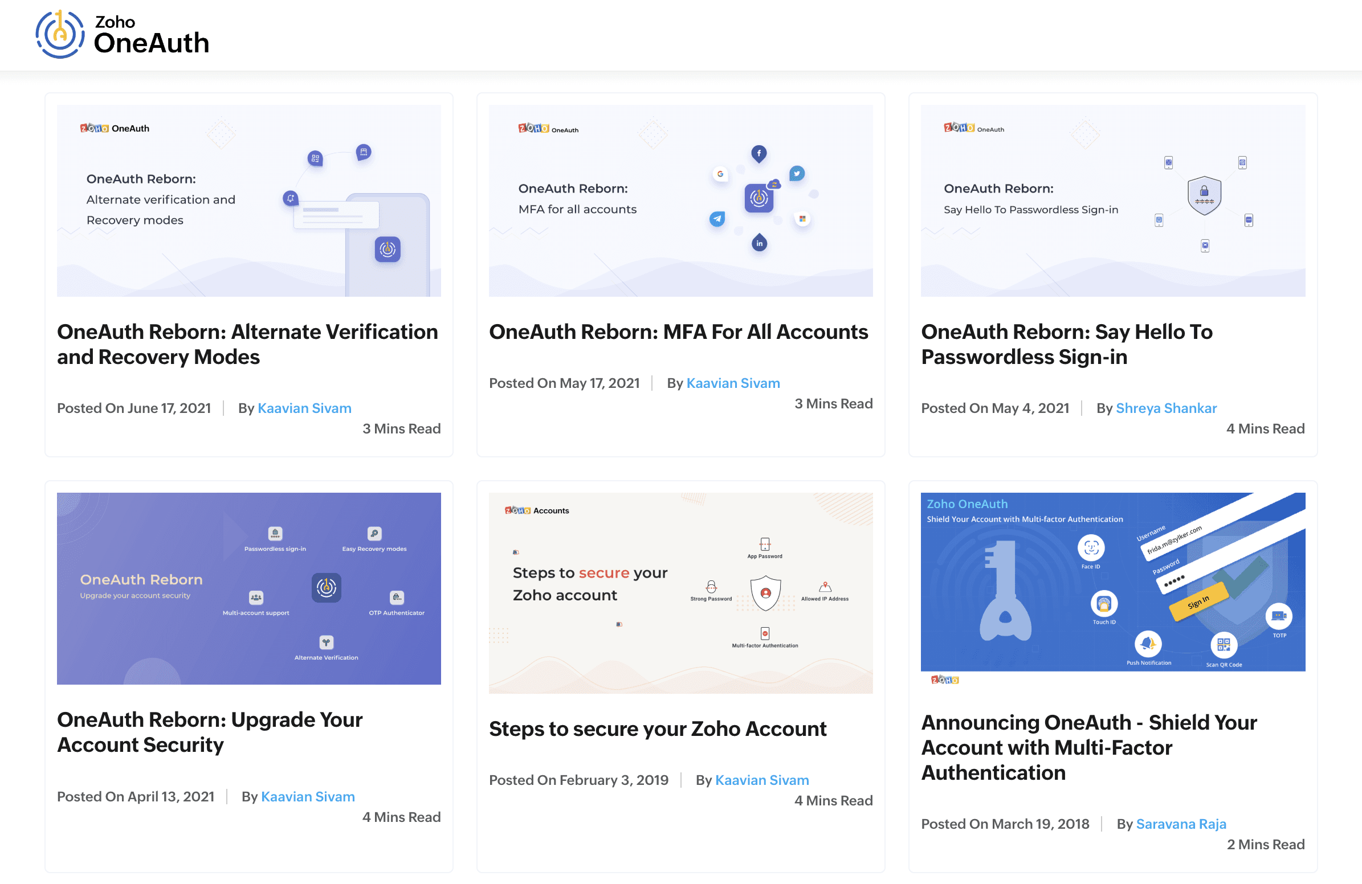The width and height of the screenshot is (1362, 884).
Task: Open title 'OneAuth Reborn: Say Hello To Passwordless Sign-in'
Action: point(1067,344)
